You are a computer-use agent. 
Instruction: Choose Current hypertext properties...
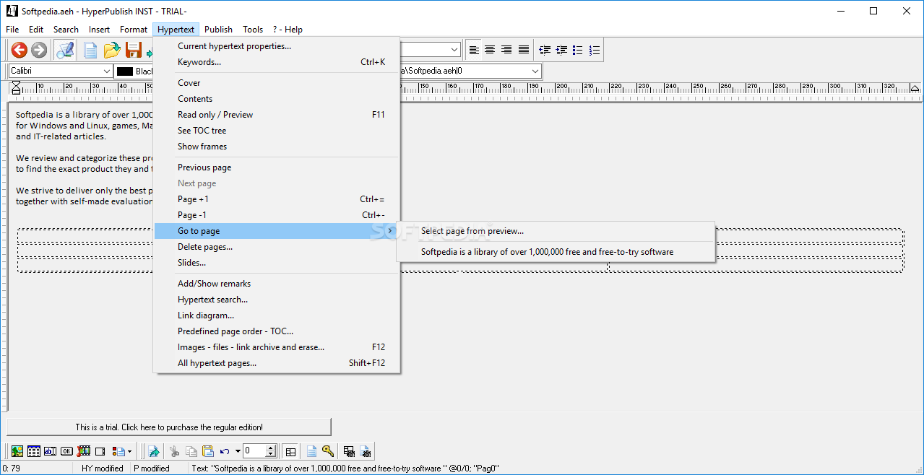click(x=275, y=46)
